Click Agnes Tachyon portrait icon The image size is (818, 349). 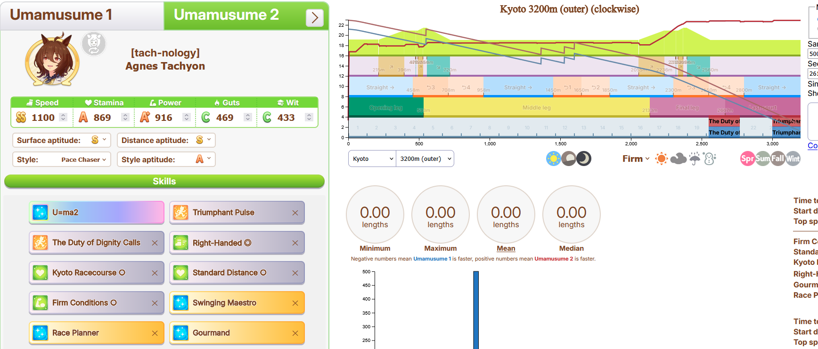(52, 59)
